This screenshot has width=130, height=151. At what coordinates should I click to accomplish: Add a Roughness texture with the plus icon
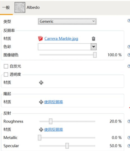click(41, 130)
